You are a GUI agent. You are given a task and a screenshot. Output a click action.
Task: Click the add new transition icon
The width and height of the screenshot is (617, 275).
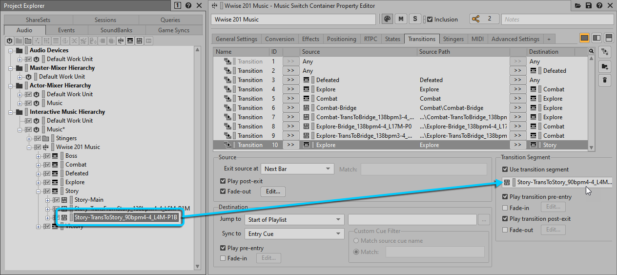(605, 52)
